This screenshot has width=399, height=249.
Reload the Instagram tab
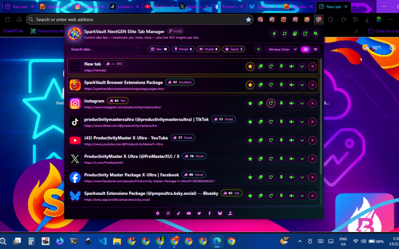coord(271,103)
